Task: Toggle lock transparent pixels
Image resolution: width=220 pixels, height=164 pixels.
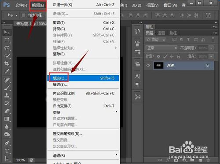Action: click(158, 56)
